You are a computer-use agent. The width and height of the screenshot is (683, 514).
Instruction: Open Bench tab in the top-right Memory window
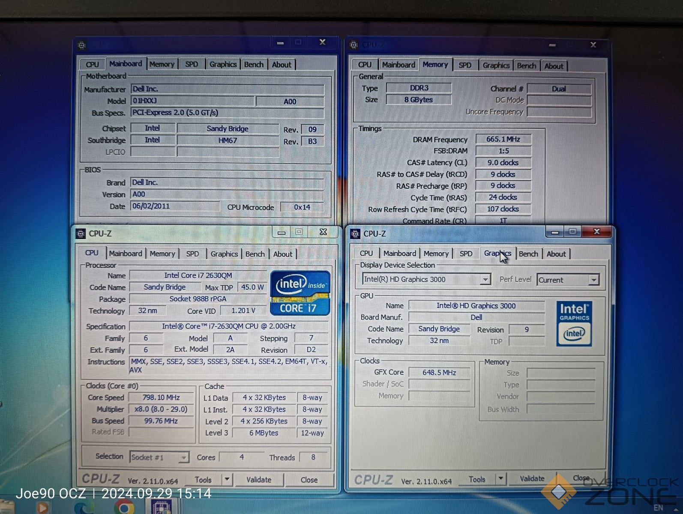(526, 66)
